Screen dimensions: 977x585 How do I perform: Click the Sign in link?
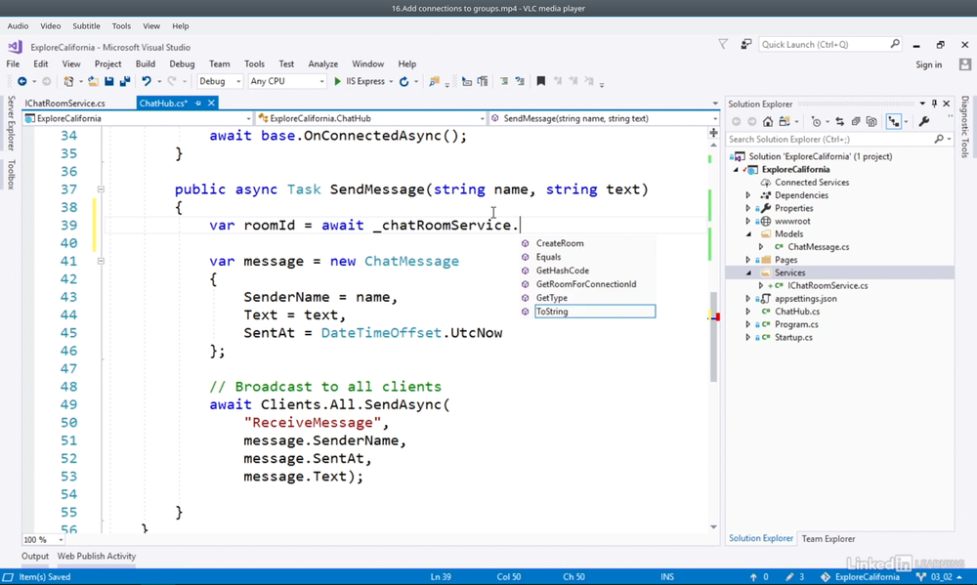(928, 64)
